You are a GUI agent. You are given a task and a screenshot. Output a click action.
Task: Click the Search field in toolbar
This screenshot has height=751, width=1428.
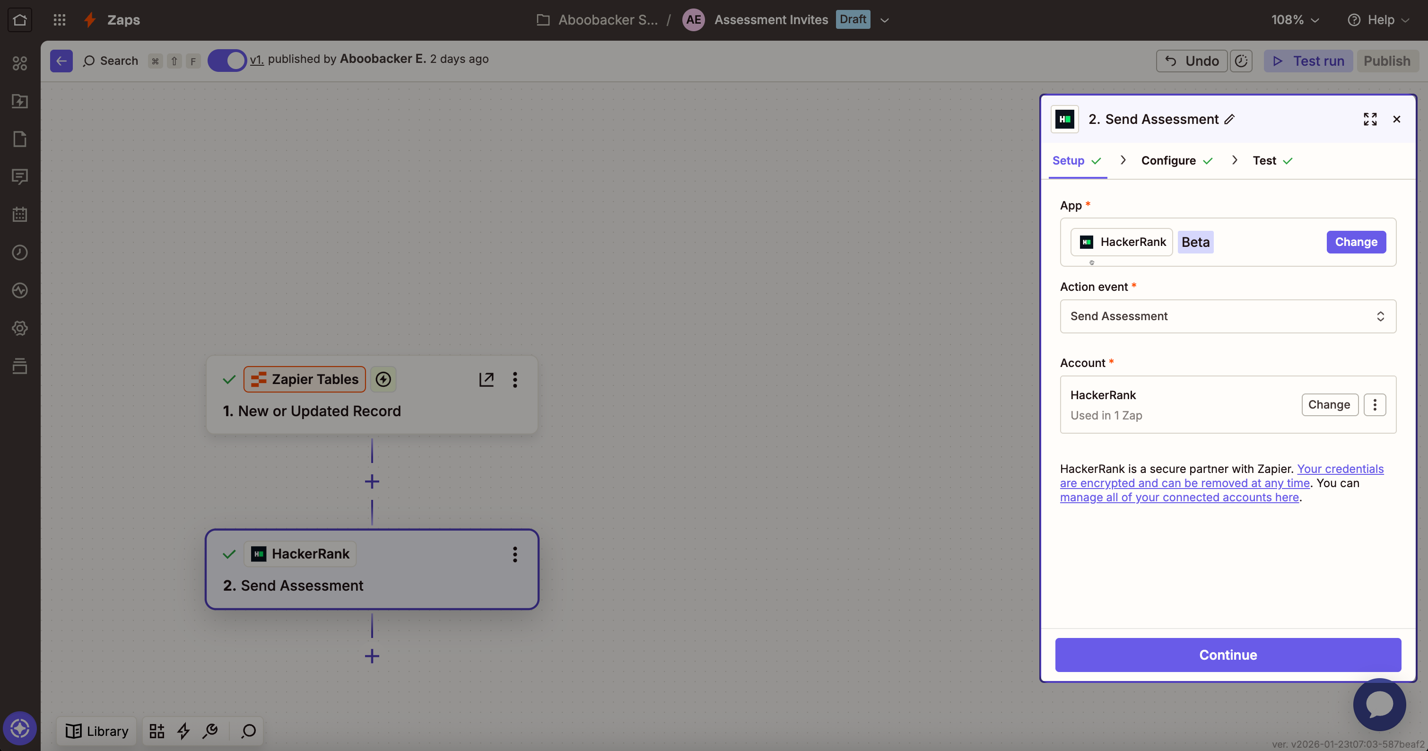[111, 61]
